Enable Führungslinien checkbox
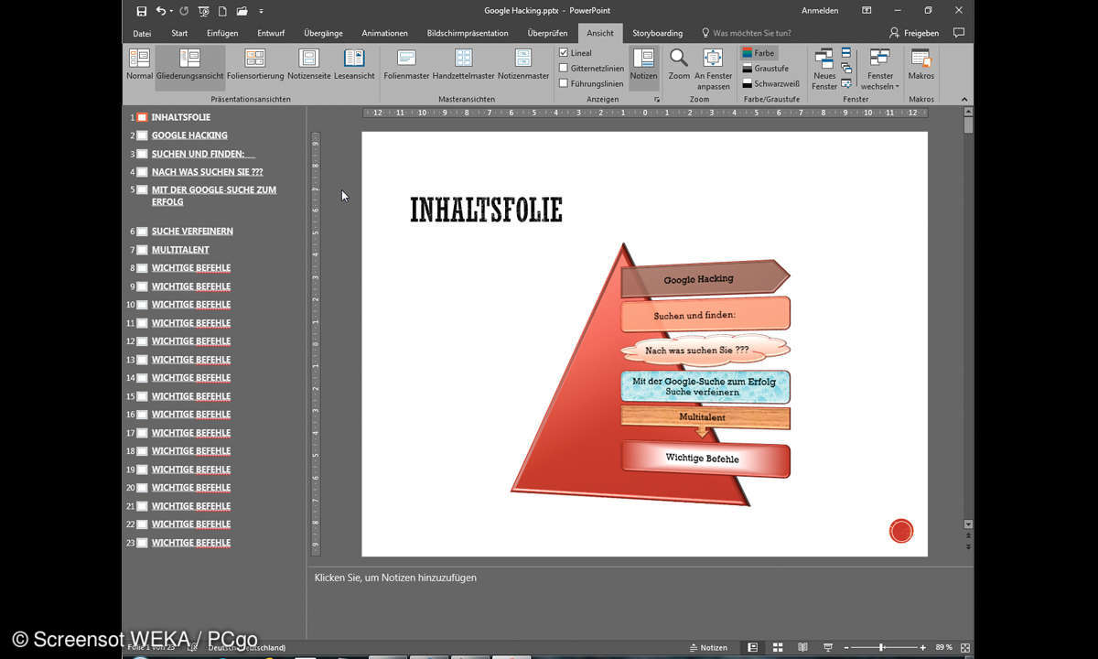This screenshot has height=659, width=1098. (x=564, y=83)
